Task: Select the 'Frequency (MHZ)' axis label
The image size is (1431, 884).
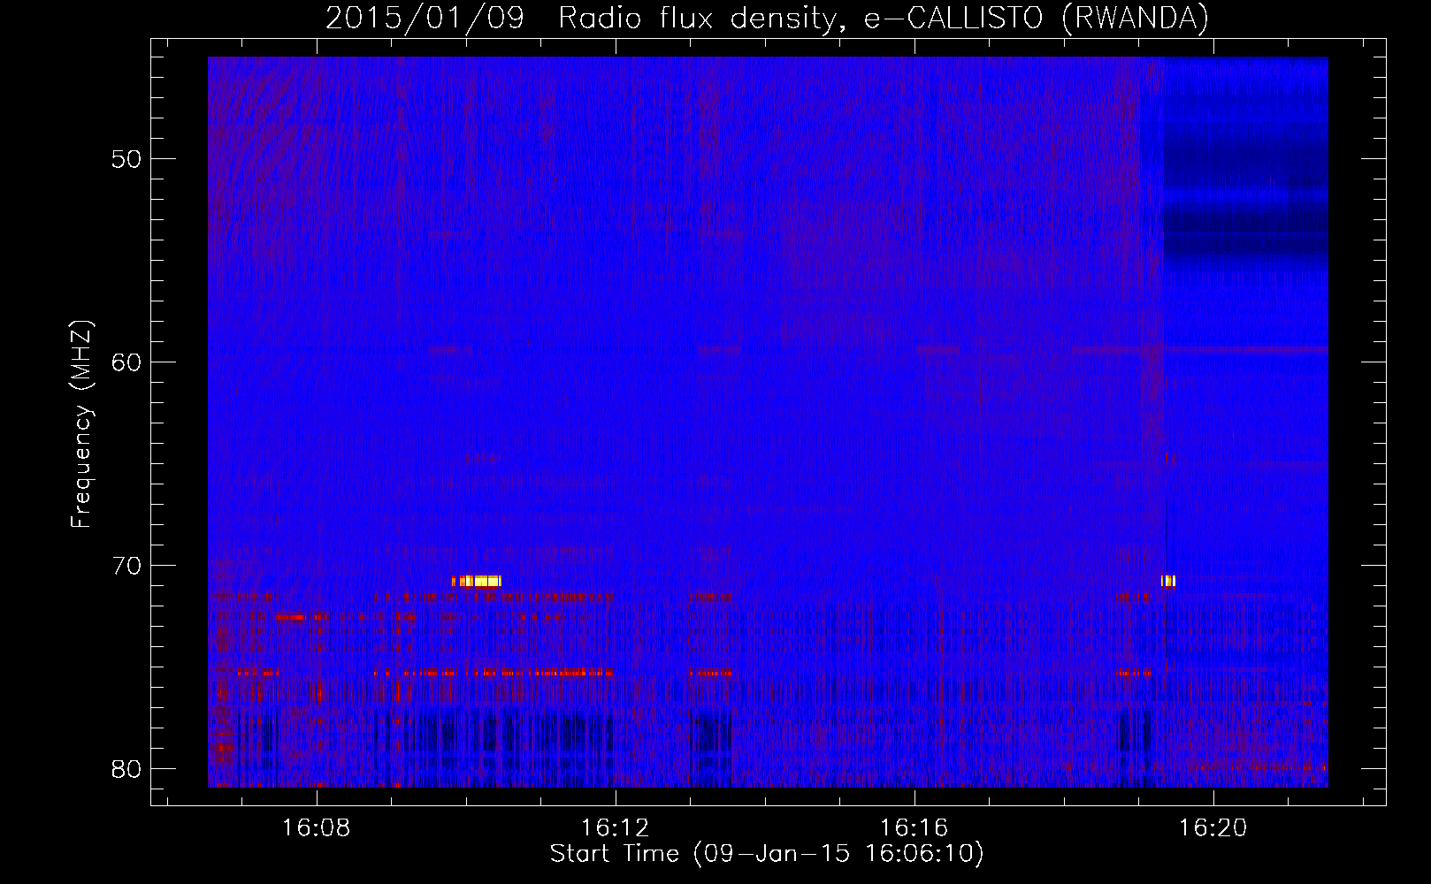Action: pyautogui.click(x=81, y=424)
